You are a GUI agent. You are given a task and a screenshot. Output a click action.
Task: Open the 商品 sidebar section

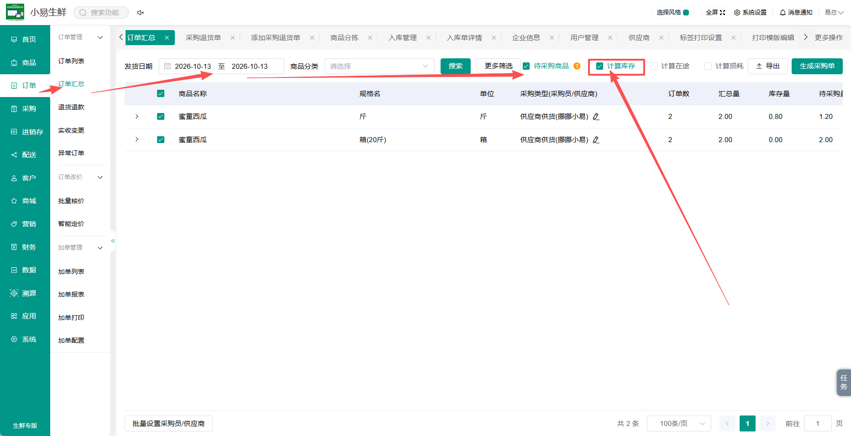[25, 62]
